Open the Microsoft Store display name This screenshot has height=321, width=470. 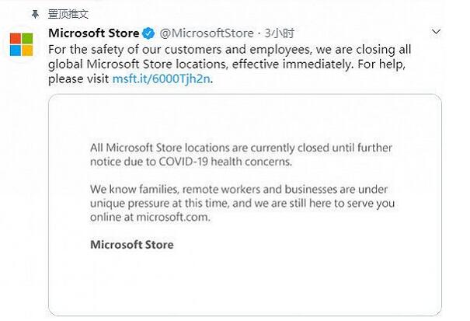[x=93, y=33]
